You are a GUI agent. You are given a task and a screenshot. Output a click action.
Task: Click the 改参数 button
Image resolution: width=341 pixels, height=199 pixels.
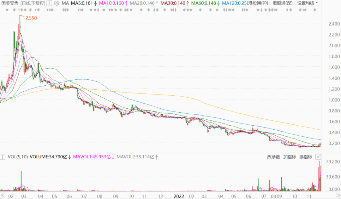point(273,157)
